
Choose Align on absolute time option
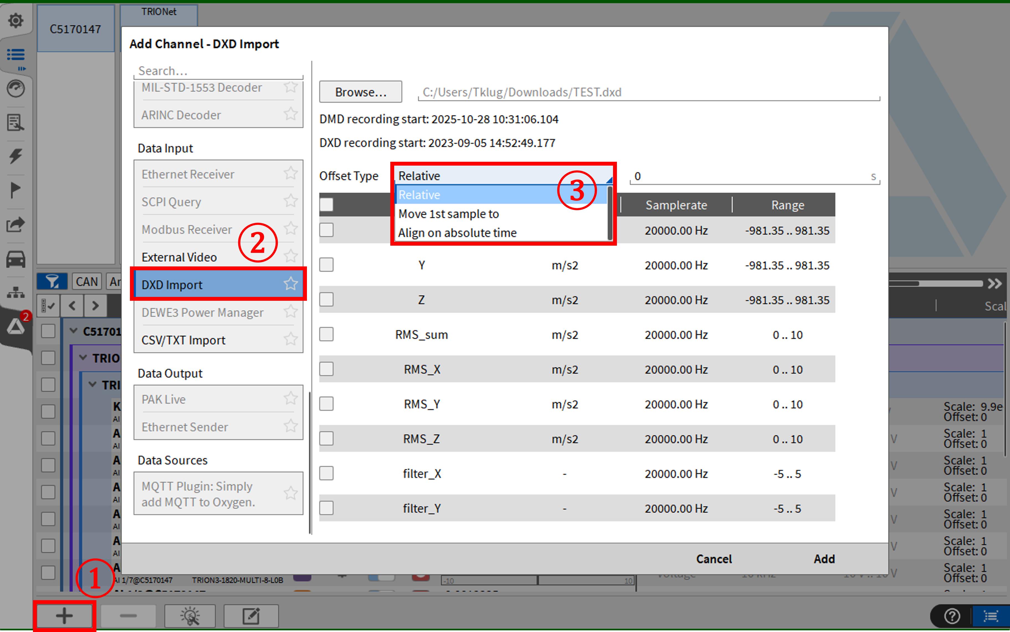[x=457, y=233]
